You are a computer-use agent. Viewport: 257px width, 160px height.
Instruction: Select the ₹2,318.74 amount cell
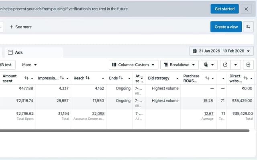pos(24,101)
